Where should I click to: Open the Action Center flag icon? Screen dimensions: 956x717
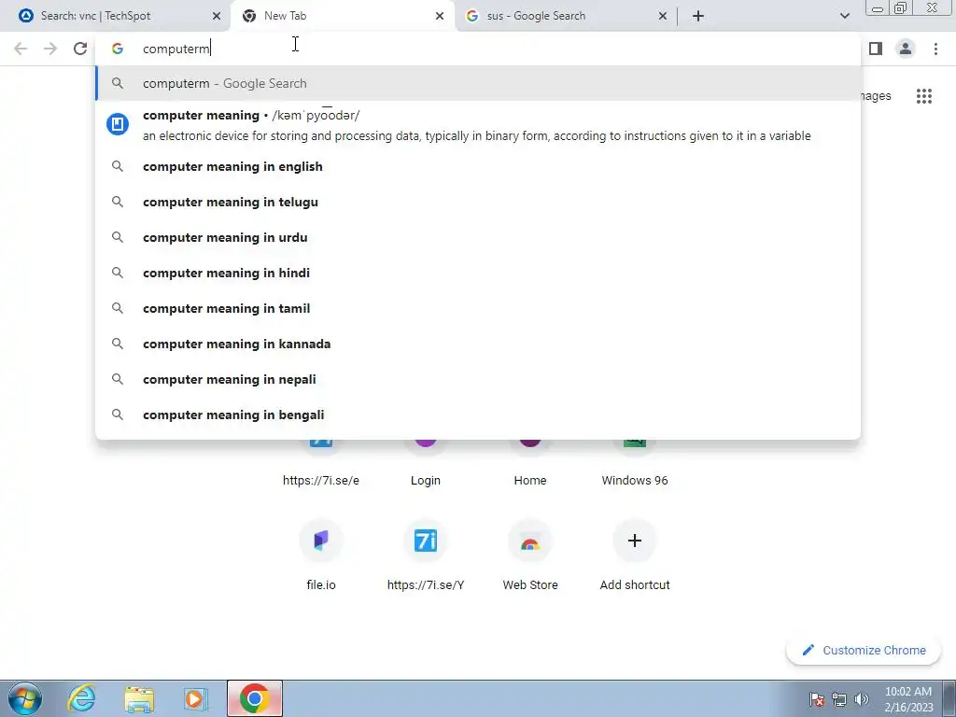coord(817,699)
